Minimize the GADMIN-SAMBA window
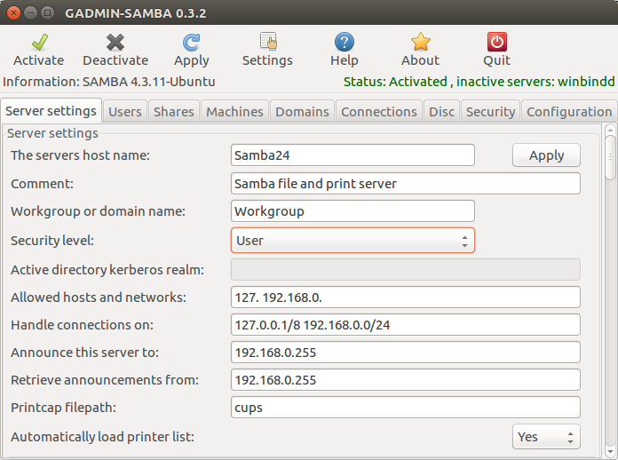 tap(30, 12)
